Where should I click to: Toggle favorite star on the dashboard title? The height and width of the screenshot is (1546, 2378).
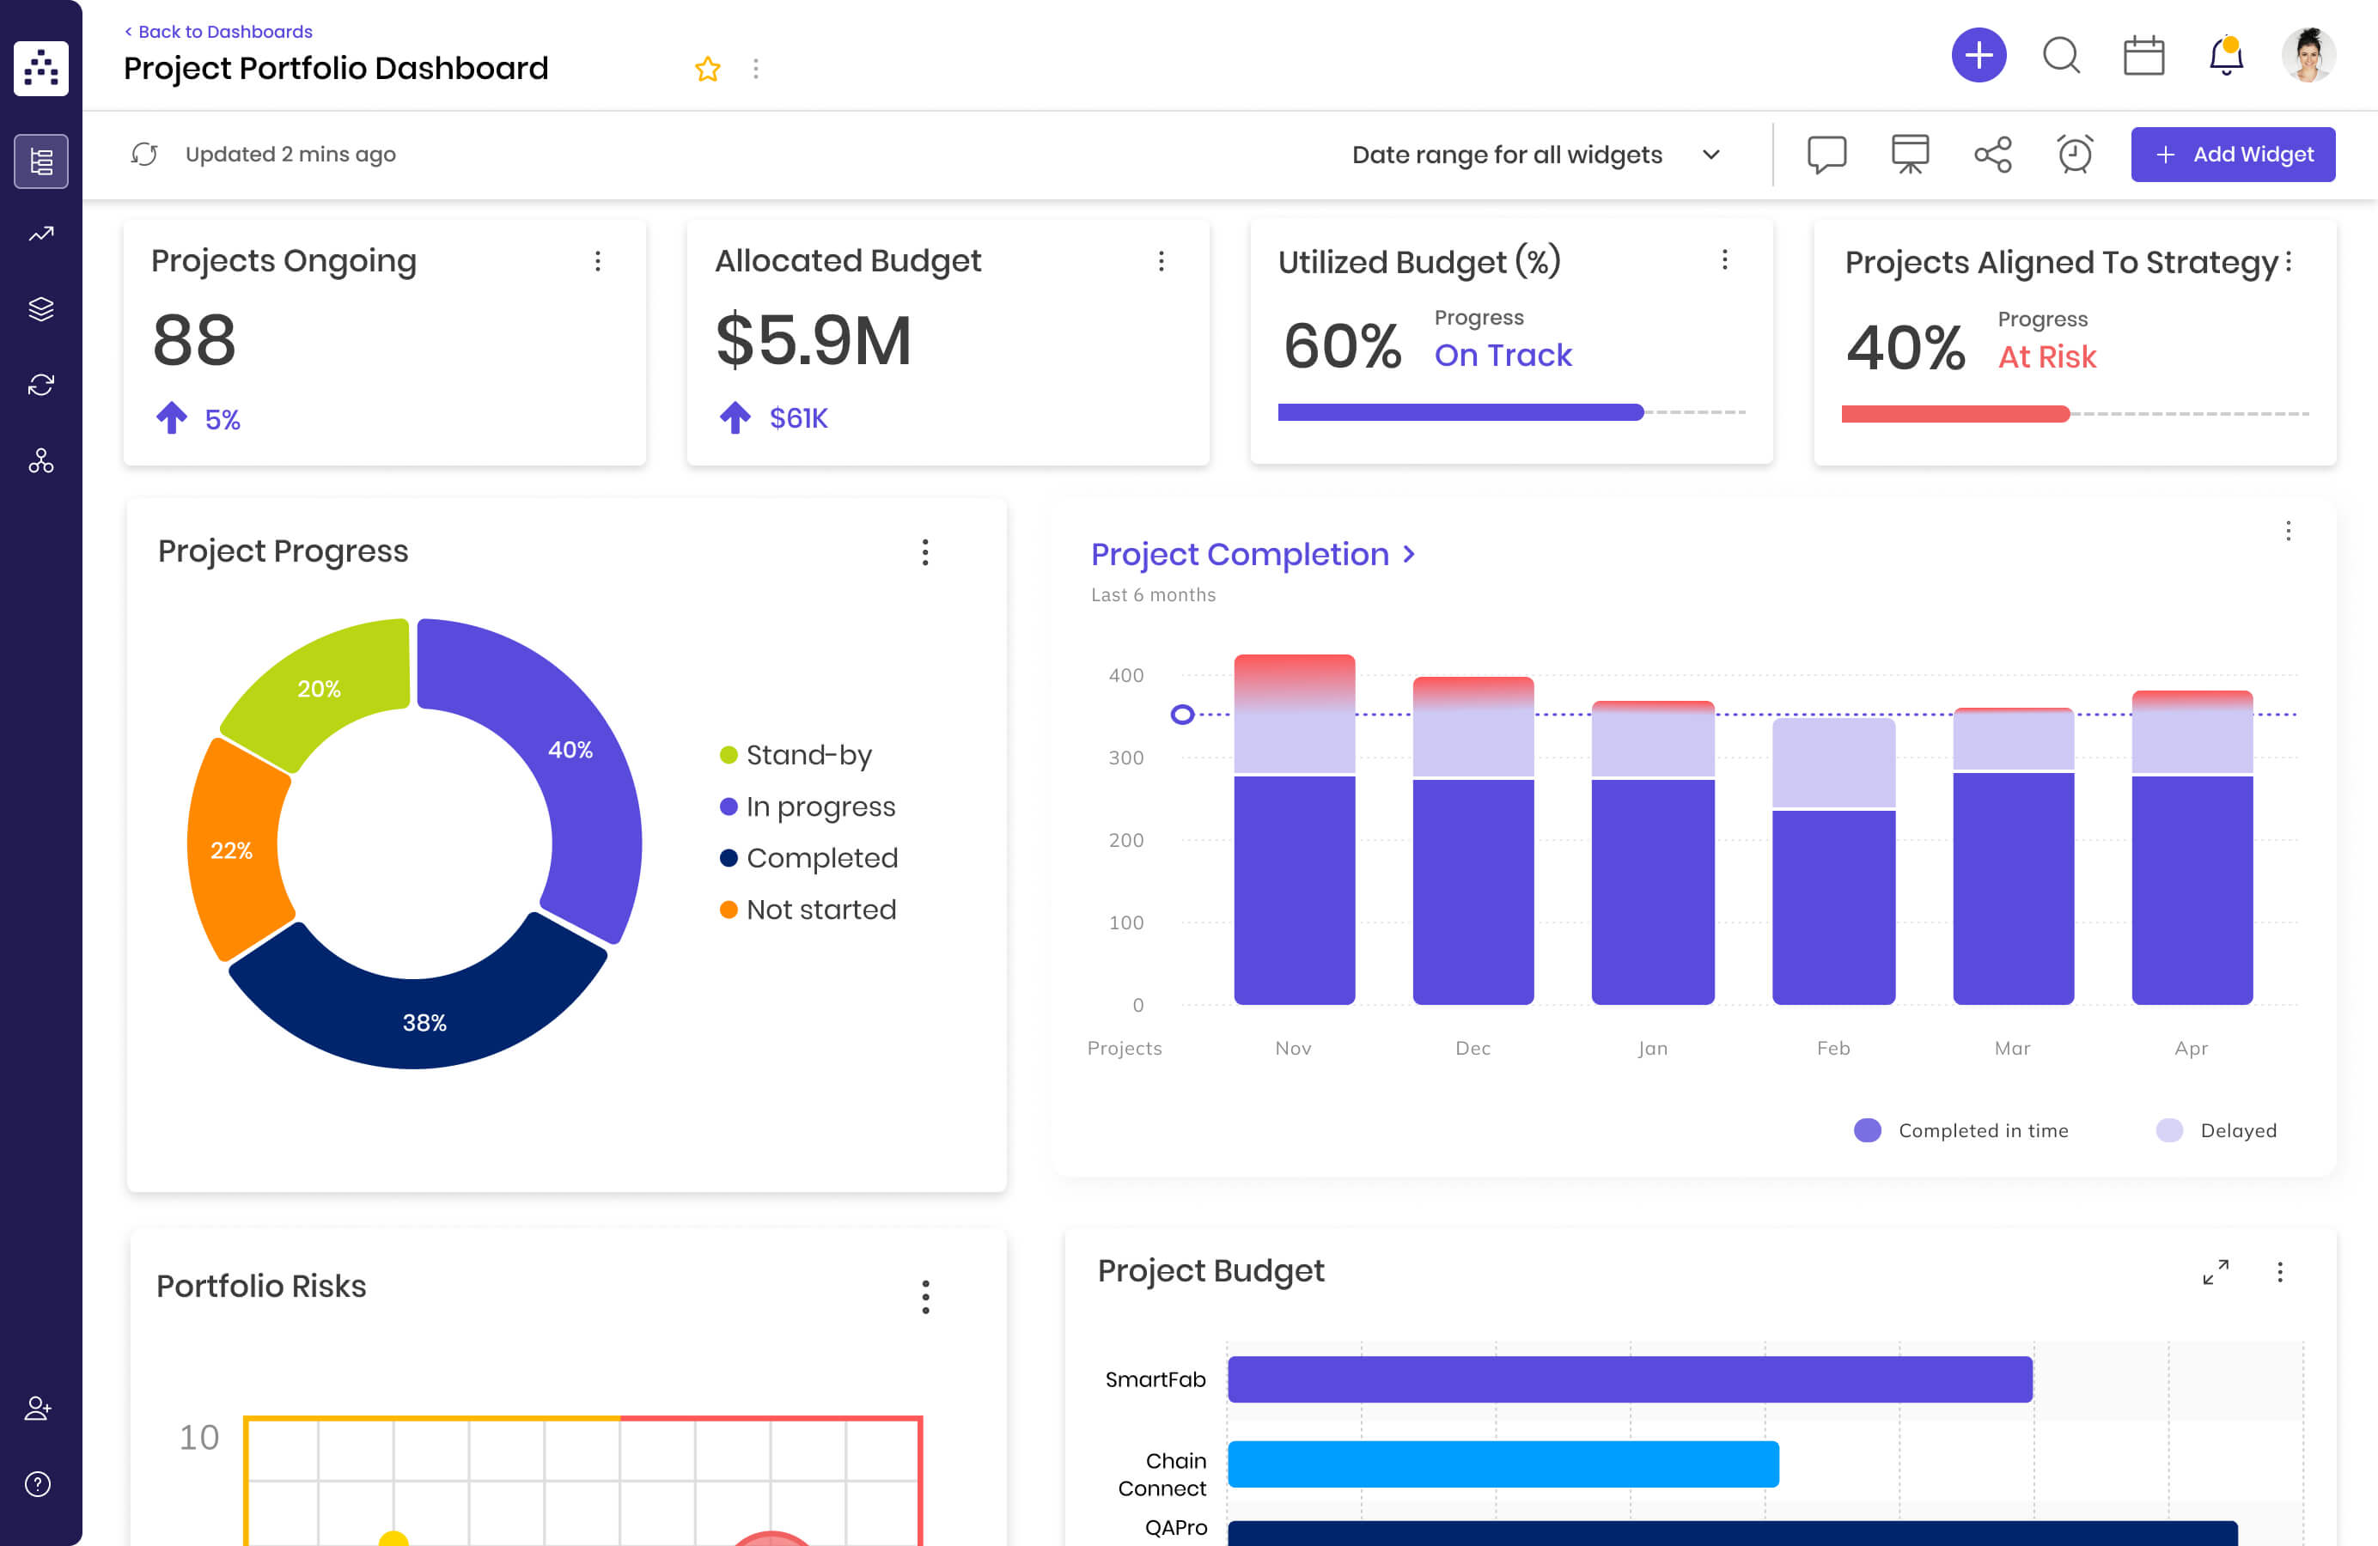pyautogui.click(x=707, y=69)
